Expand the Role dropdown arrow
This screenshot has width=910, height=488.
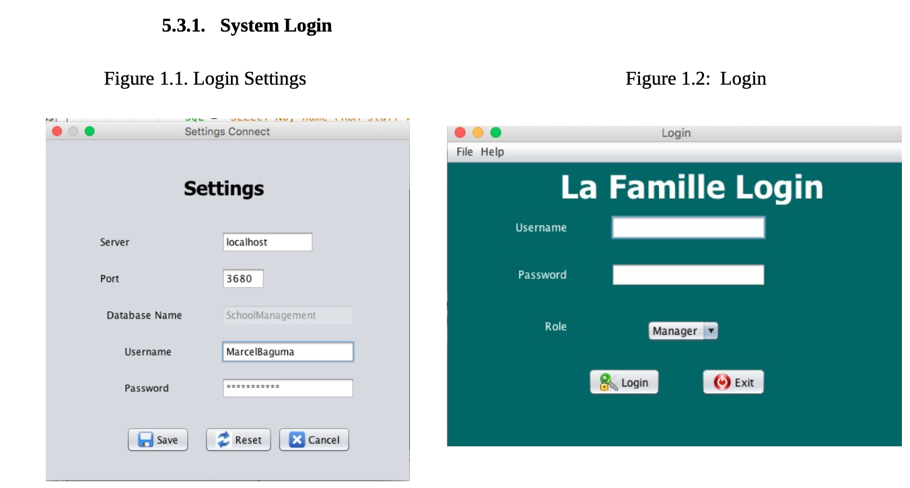coord(711,331)
